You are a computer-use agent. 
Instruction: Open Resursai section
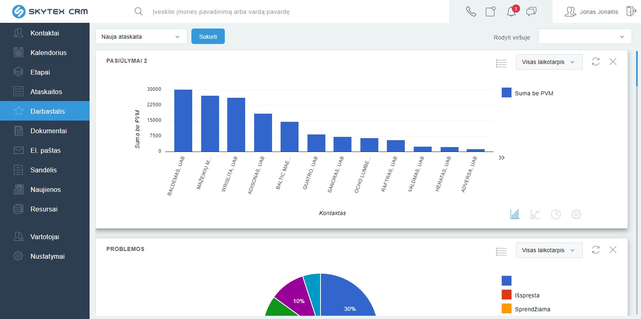45,209
